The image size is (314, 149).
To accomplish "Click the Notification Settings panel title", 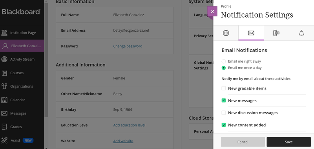I will coord(257,15).
